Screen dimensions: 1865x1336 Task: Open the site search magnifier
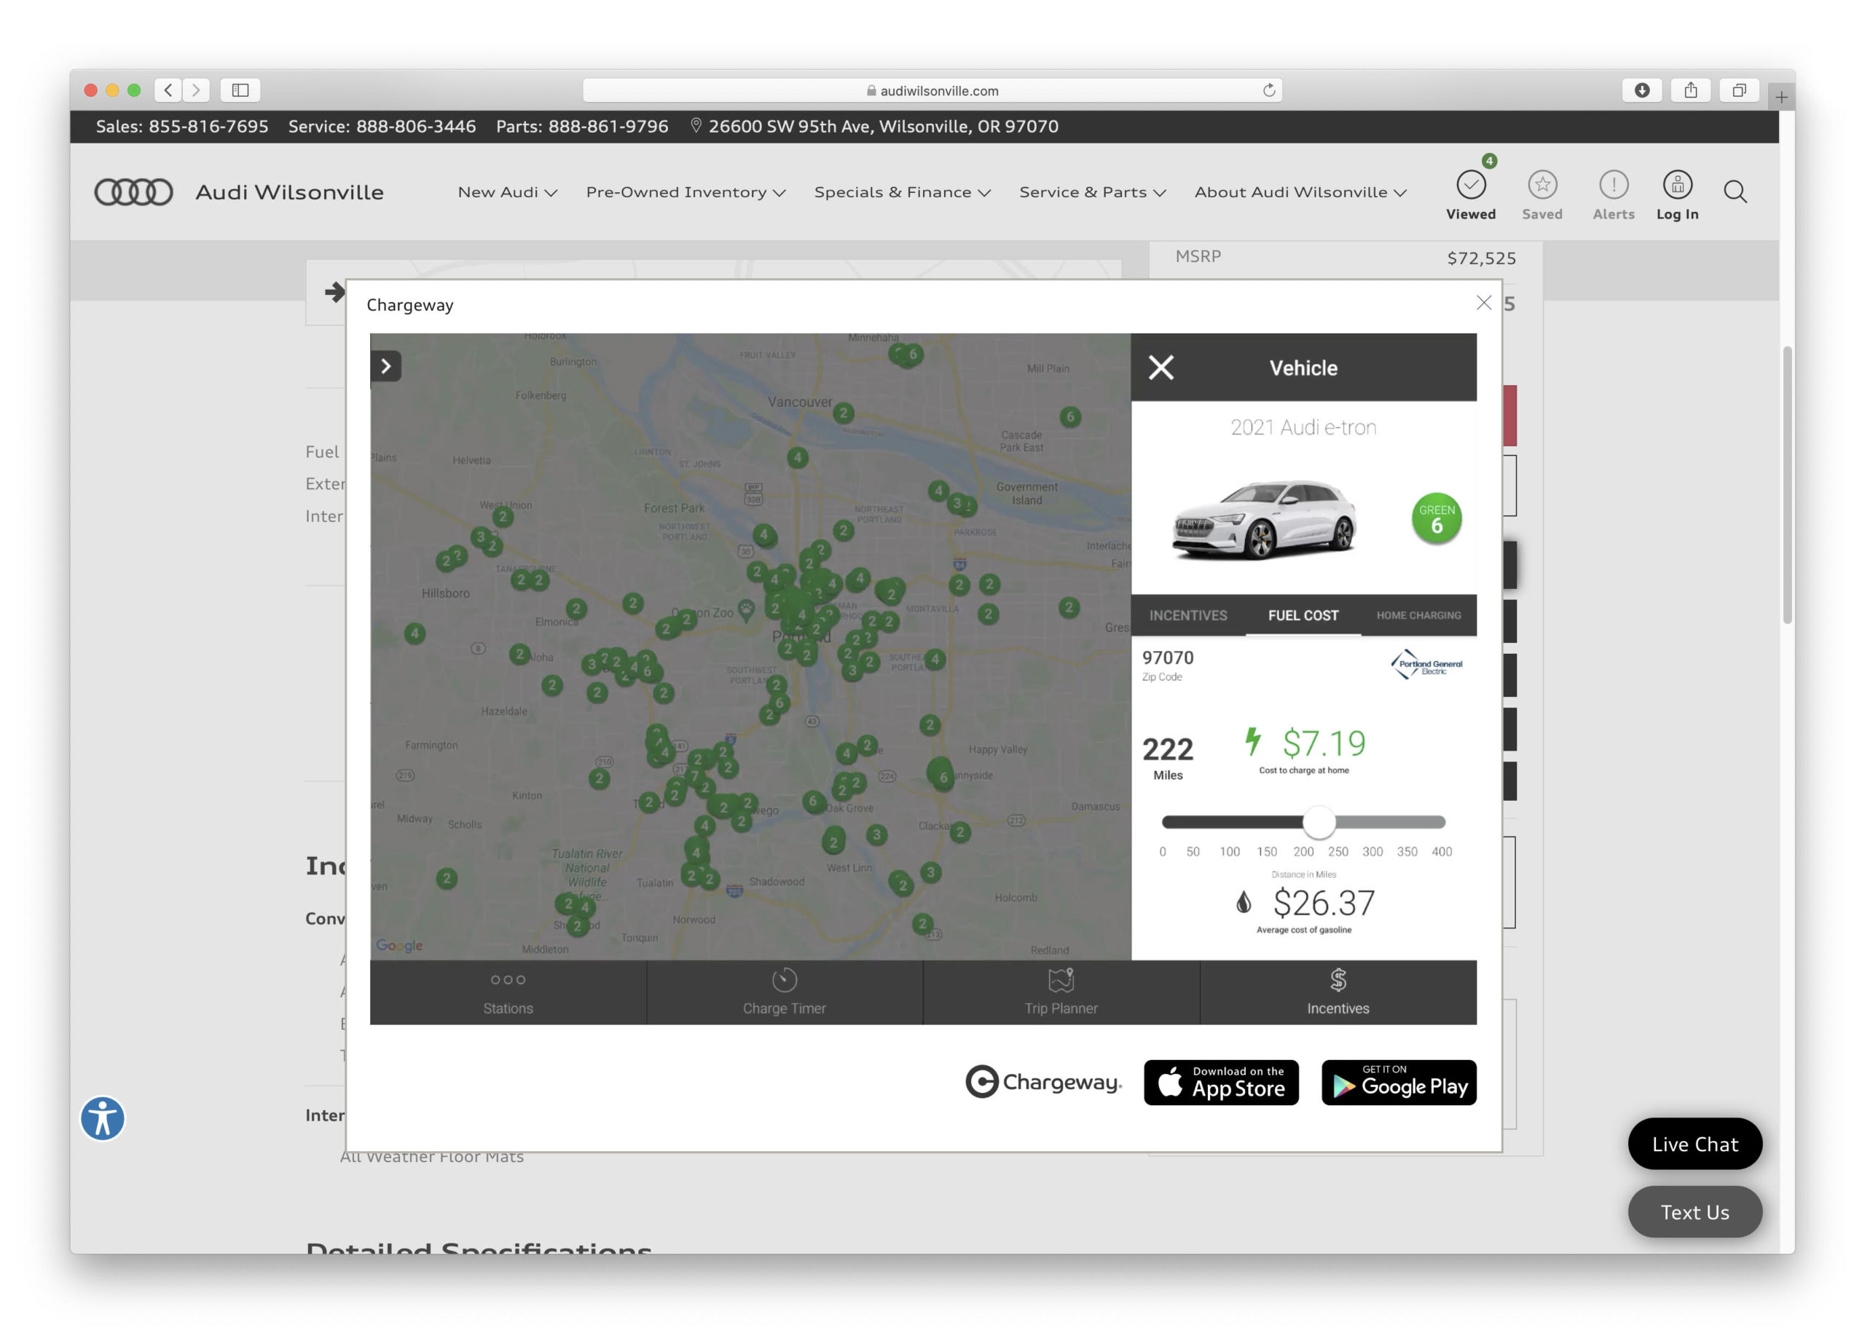click(1735, 191)
